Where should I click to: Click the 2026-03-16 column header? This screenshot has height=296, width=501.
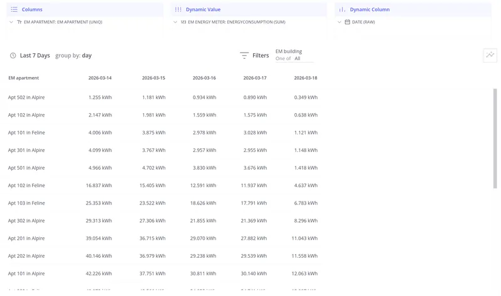click(x=204, y=78)
